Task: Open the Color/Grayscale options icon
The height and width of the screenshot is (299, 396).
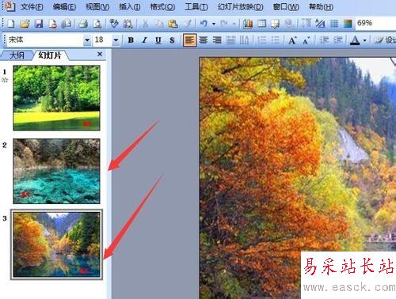Action: (x=348, y=24)
